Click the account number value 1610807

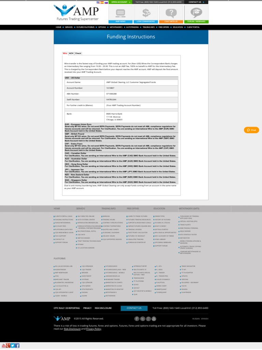pyautogui.click(x=110, y=88)
